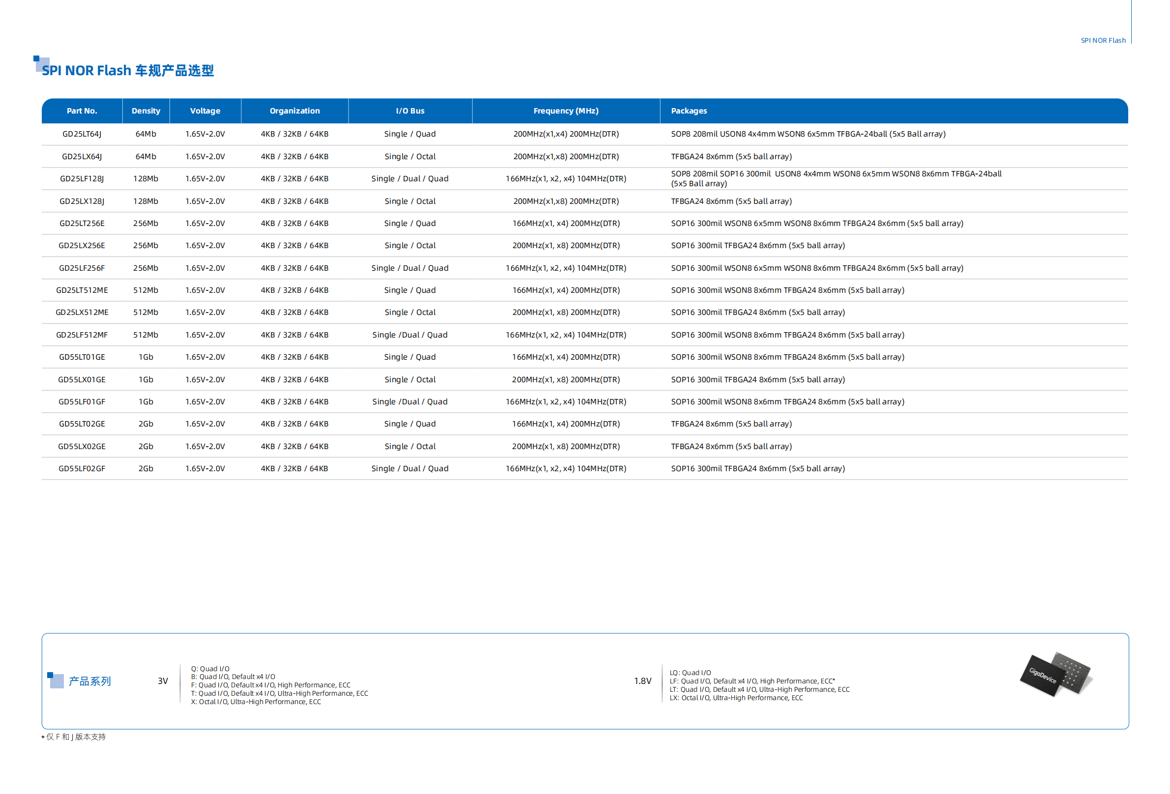Click the blue square icon beside 产品系列
The height and width of the screenshot is (794, 1170).
coord(56,680)
